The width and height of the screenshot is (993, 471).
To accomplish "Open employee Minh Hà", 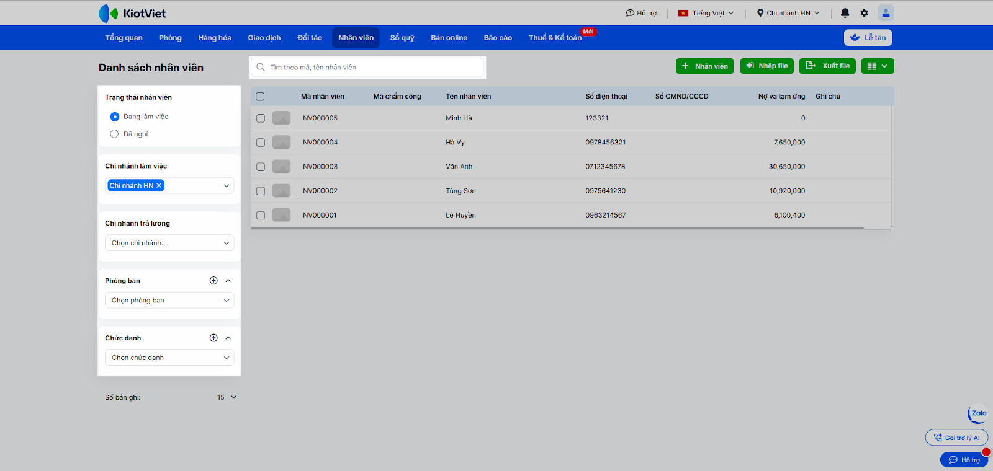I will (x=459, y=118).
